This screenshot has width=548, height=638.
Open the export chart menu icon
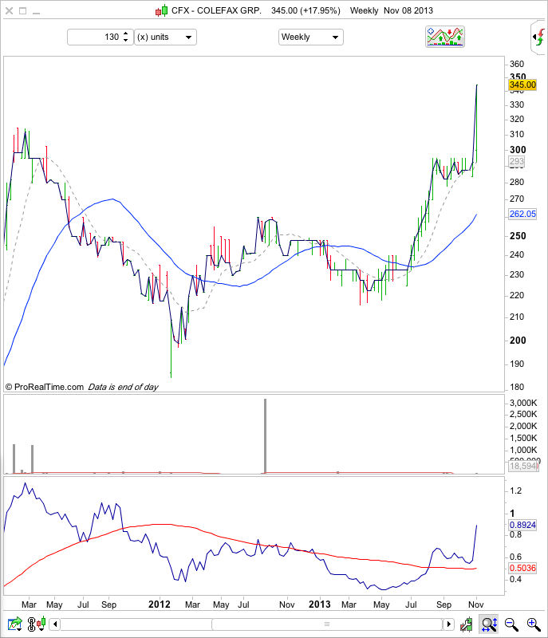point(15,624)
